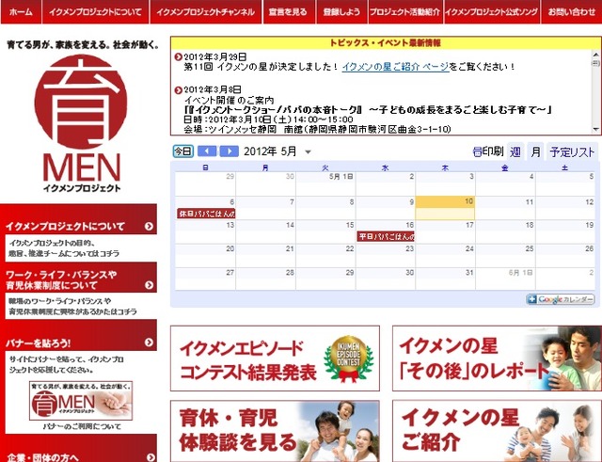The height and width of the screenshot is (462, 602).
Task: Click the IKUMEN EPISODE CONTEST medal icon
Action: [348, 359]
